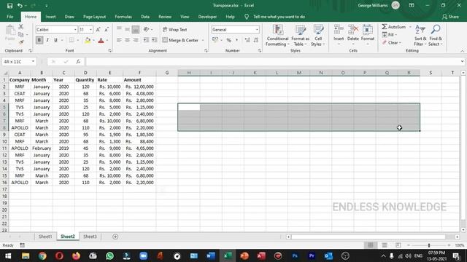Open the Sheet3 tab
The height and width of the screenshot is (262, 467).
point(90,237)
